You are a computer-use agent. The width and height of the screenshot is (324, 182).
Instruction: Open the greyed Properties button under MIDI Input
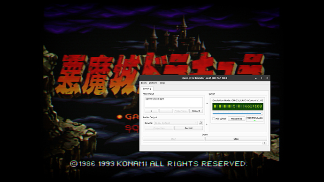pos(181,111)
